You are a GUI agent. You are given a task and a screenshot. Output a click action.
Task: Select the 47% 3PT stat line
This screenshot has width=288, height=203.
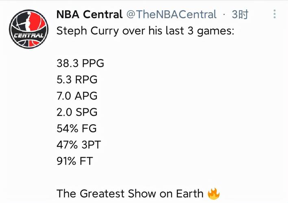point(80,145)
